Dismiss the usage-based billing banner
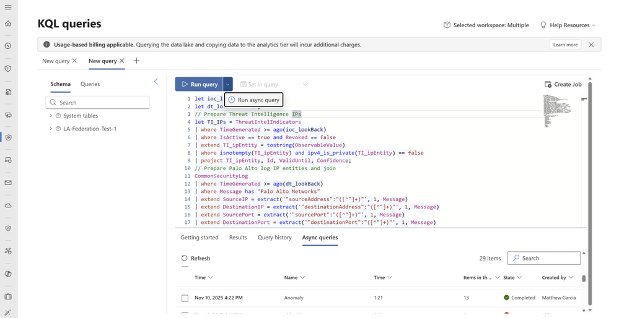619x318 pixels. [x=590, y=45]
